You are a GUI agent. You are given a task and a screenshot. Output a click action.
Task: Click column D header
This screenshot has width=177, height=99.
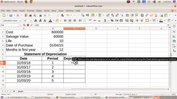coord(96,29)
